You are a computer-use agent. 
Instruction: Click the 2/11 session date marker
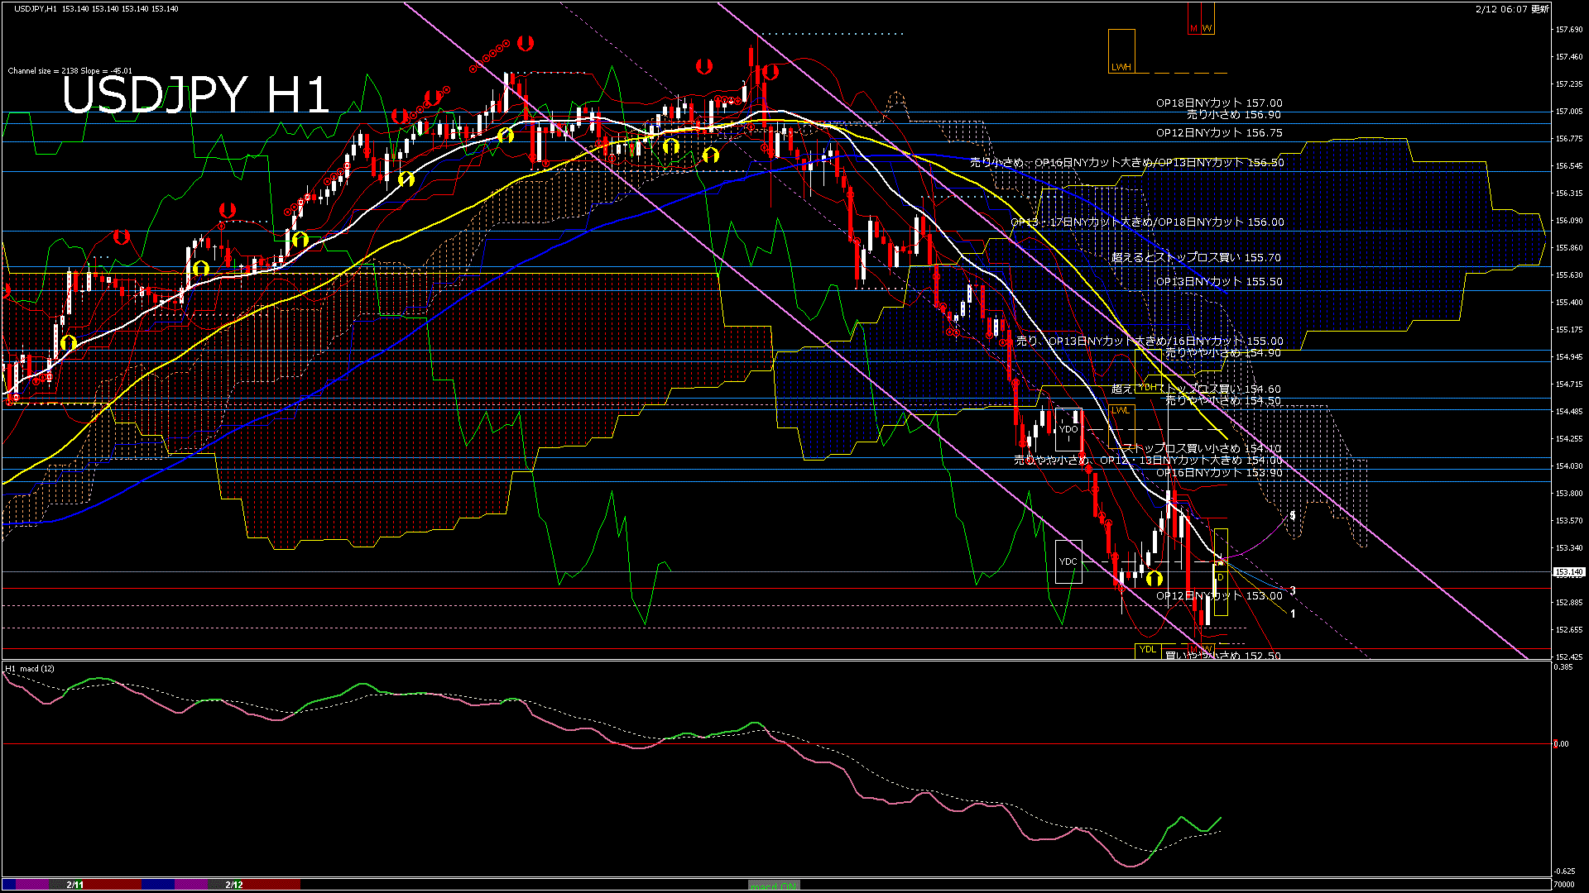75,885
